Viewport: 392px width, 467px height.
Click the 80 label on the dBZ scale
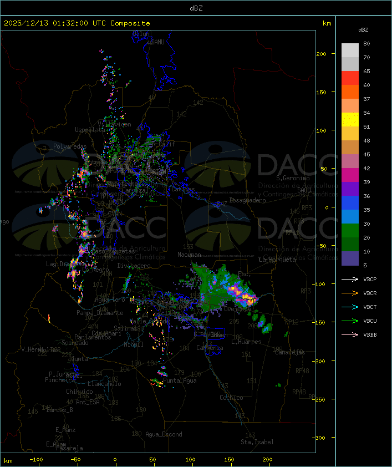click(366, 43)
